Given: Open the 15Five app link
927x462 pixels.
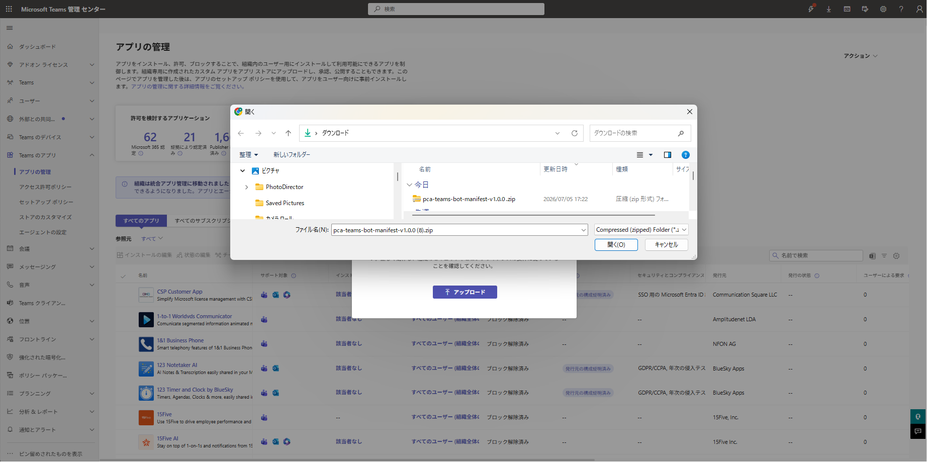Looking at the screenshot, I should 164,414.
